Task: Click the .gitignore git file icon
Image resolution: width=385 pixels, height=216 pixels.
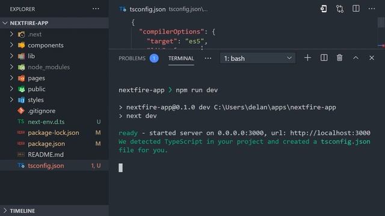Action: click(21, 110)
